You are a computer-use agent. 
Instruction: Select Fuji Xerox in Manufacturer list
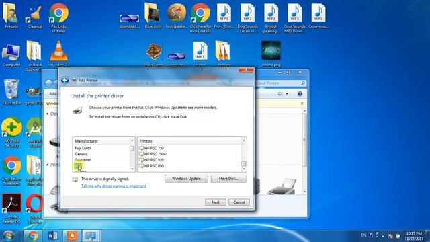click(83, 148)
